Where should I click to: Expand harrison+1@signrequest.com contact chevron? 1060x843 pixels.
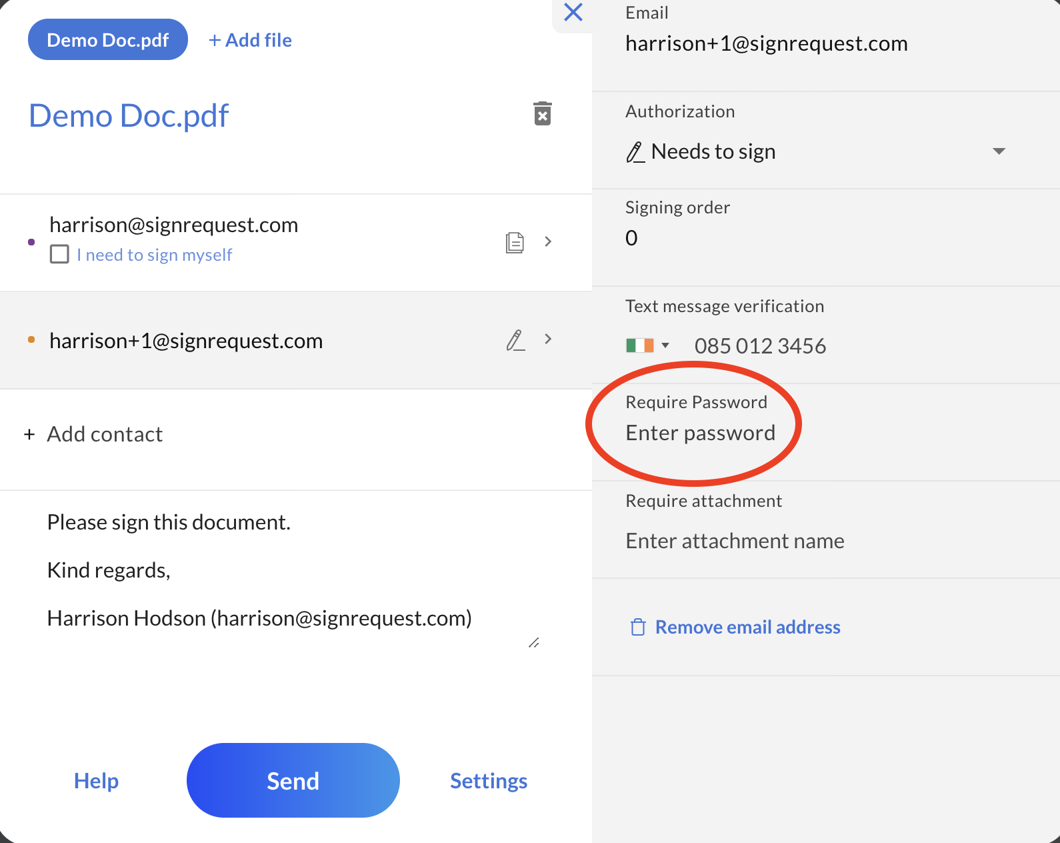click(x=548, y=339)
